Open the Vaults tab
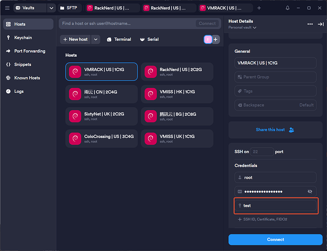Viewport: 327px width, 251px height. 30,8
